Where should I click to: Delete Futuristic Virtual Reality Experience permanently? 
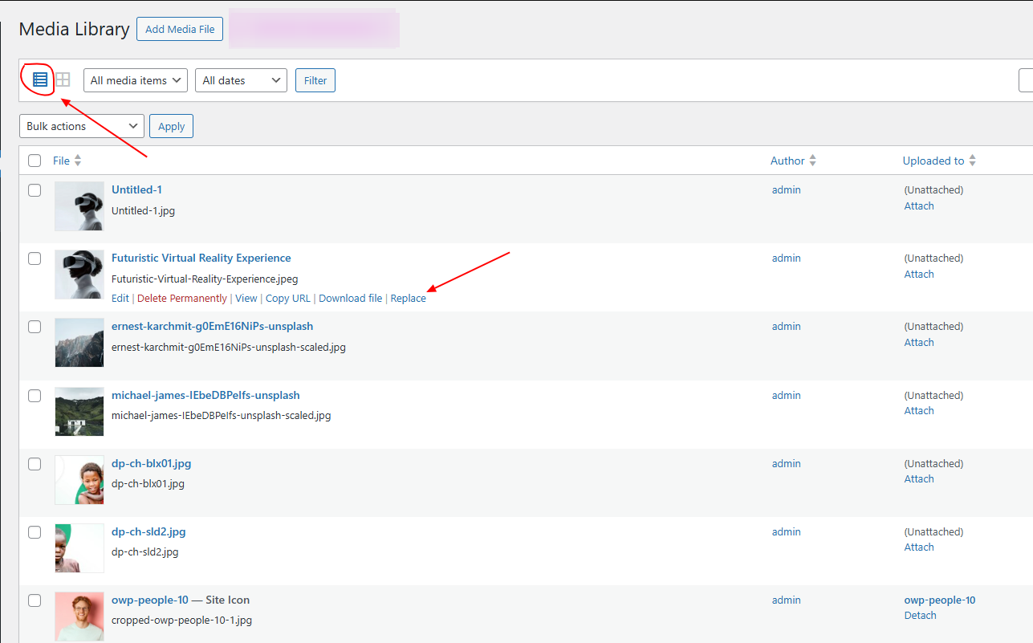[x=181, y=298]
